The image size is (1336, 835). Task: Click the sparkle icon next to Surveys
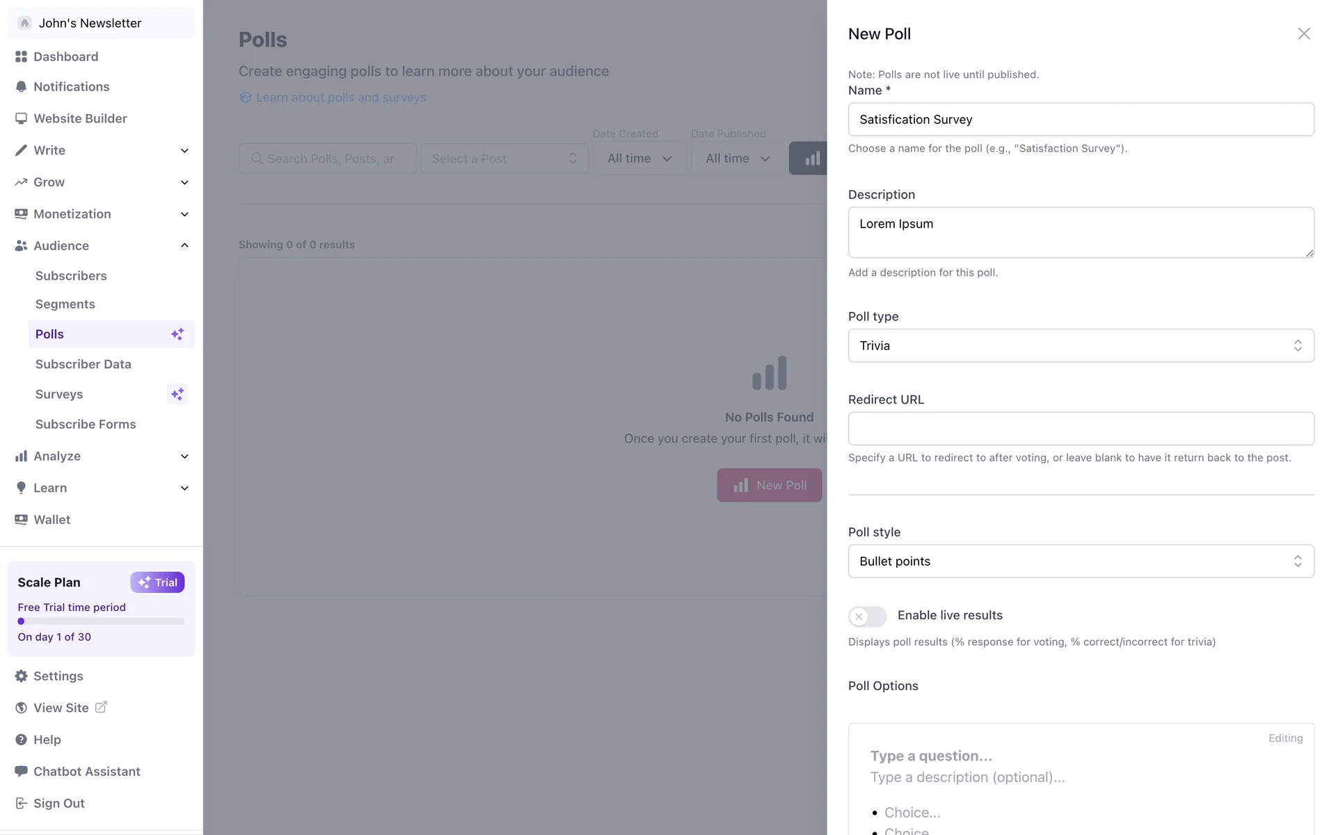click(177, 395)
